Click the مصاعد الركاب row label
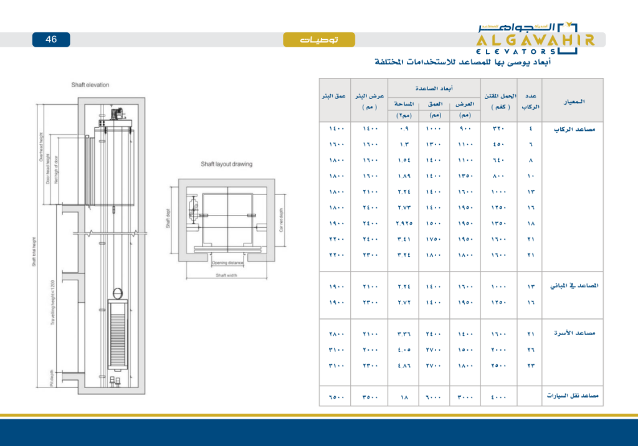638x446 pixels. (x=574, y=130)
